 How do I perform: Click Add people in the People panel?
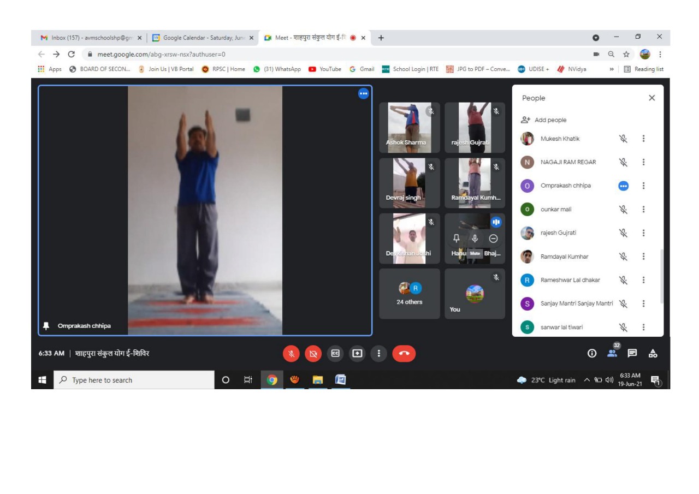point(544,120)
